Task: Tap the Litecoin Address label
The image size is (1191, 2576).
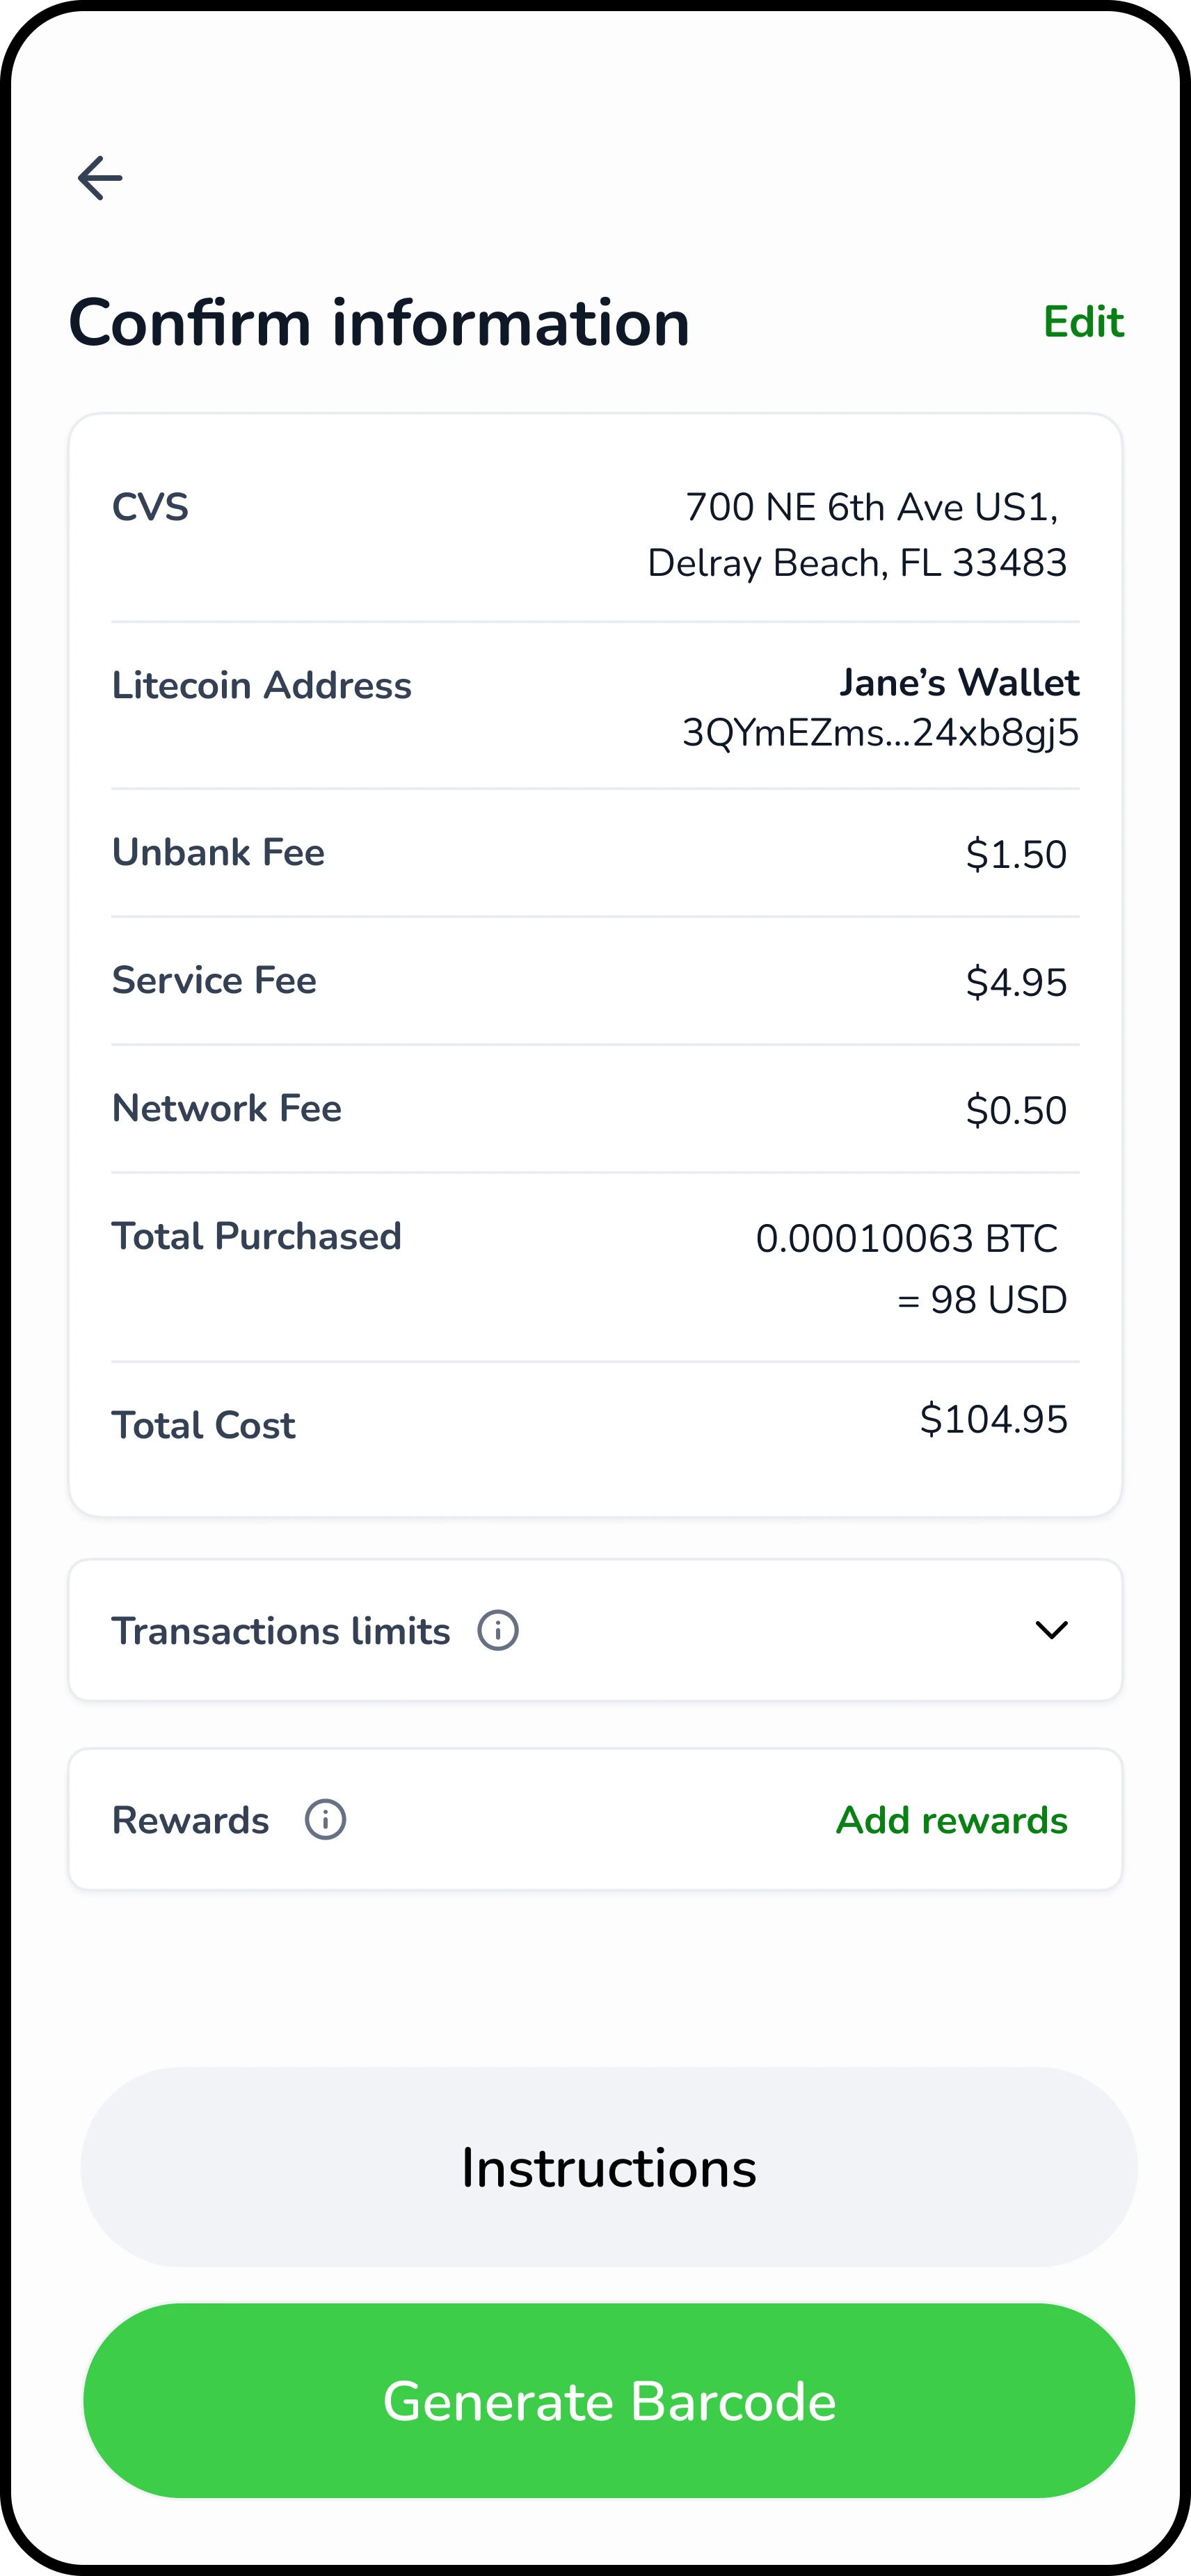Action: [261, 685]
